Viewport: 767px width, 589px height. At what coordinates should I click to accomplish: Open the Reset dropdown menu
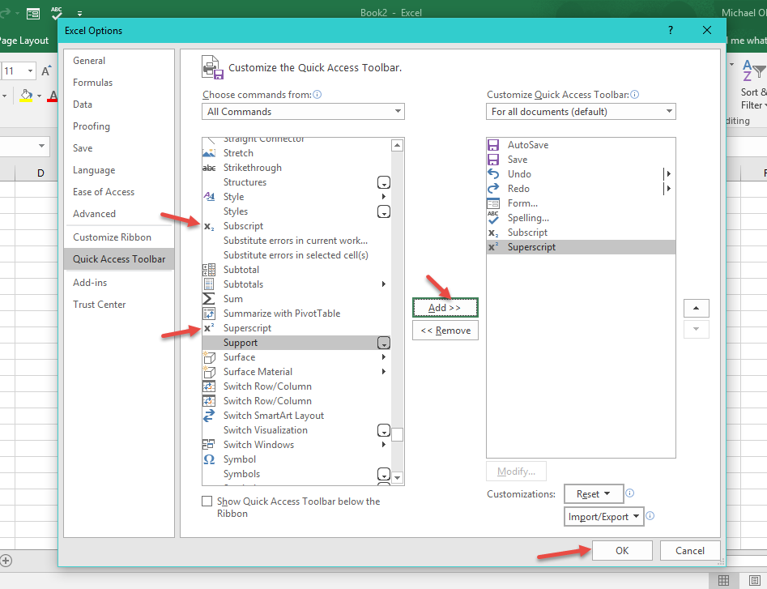594,493
